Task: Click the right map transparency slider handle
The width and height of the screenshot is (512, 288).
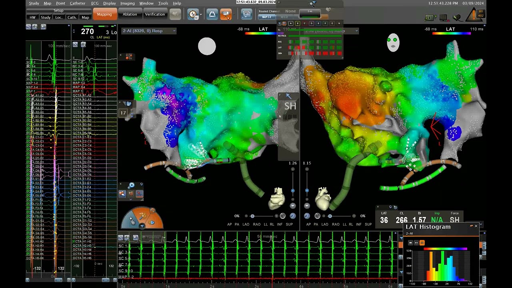Action: coord(330,216)
